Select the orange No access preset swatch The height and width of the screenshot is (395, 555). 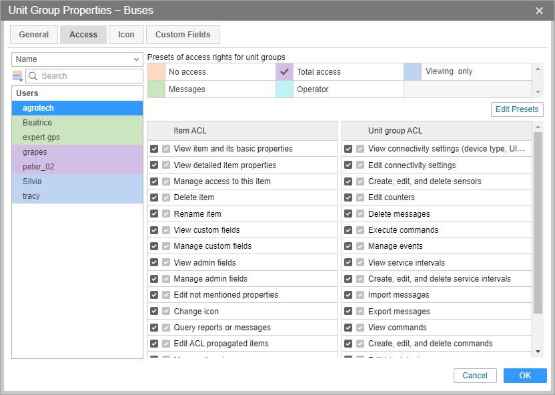click(x=156, y=71)
